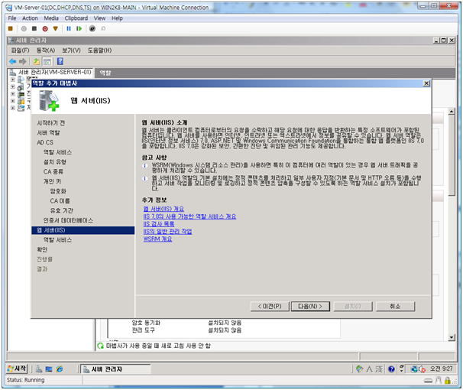Screen dimensions: 463x390
Task: Open 도움말(H) menu in 서버 관리자
Action: coord(99,50)
